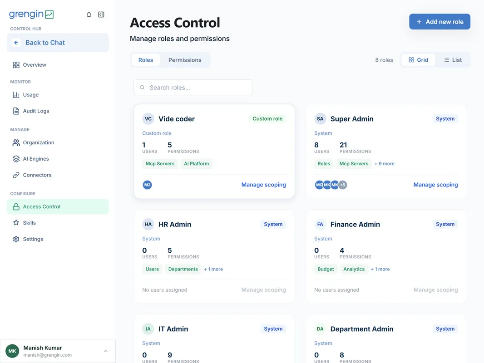Switch to the Permissions tab
Screen dimensions: 484x363
pyautogui.click(x=185, y=60)
